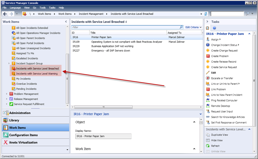Click the Create Change Request icon
Screen dimensions: 258x159
point(208,51)
